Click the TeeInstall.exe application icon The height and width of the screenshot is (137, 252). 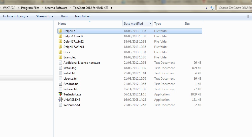coord(60,94)
